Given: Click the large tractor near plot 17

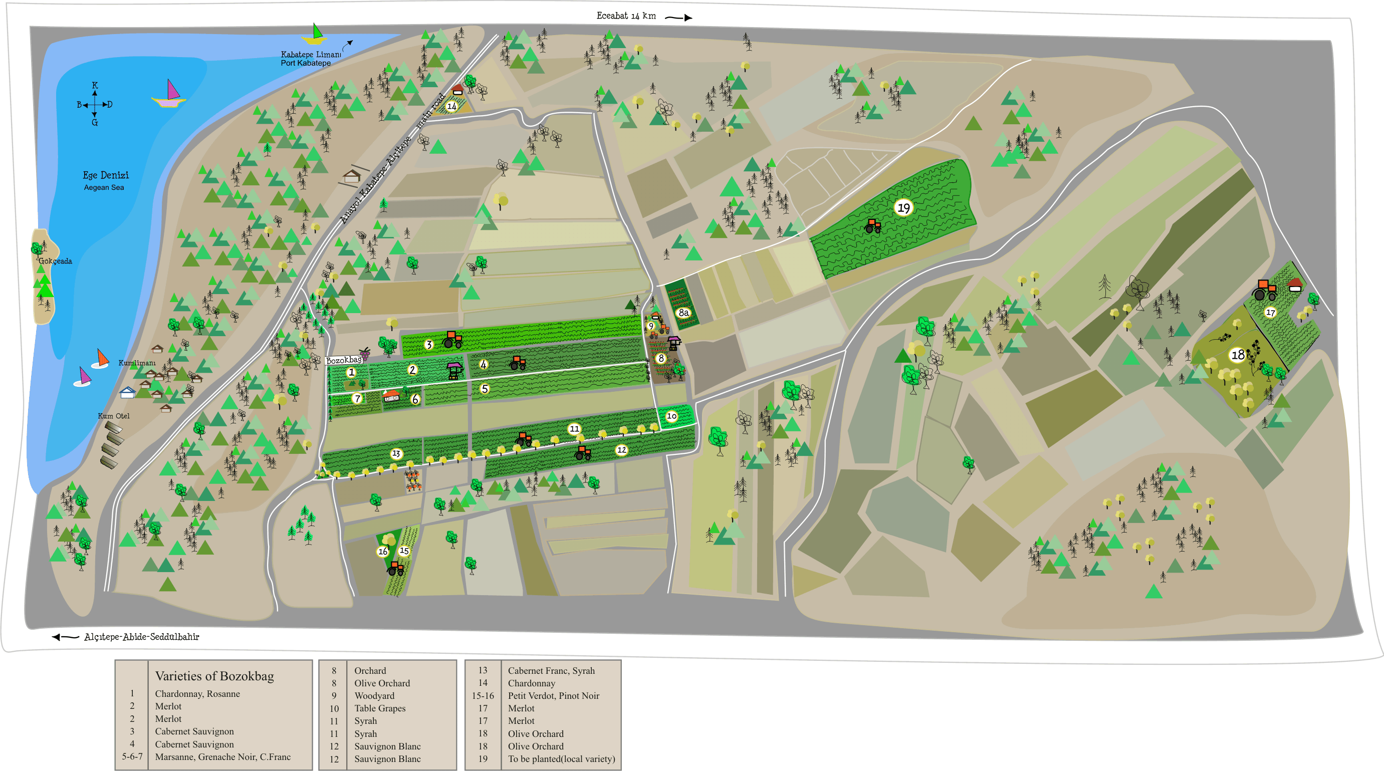Looking at the screenshot, I should tap(1265, 290).
